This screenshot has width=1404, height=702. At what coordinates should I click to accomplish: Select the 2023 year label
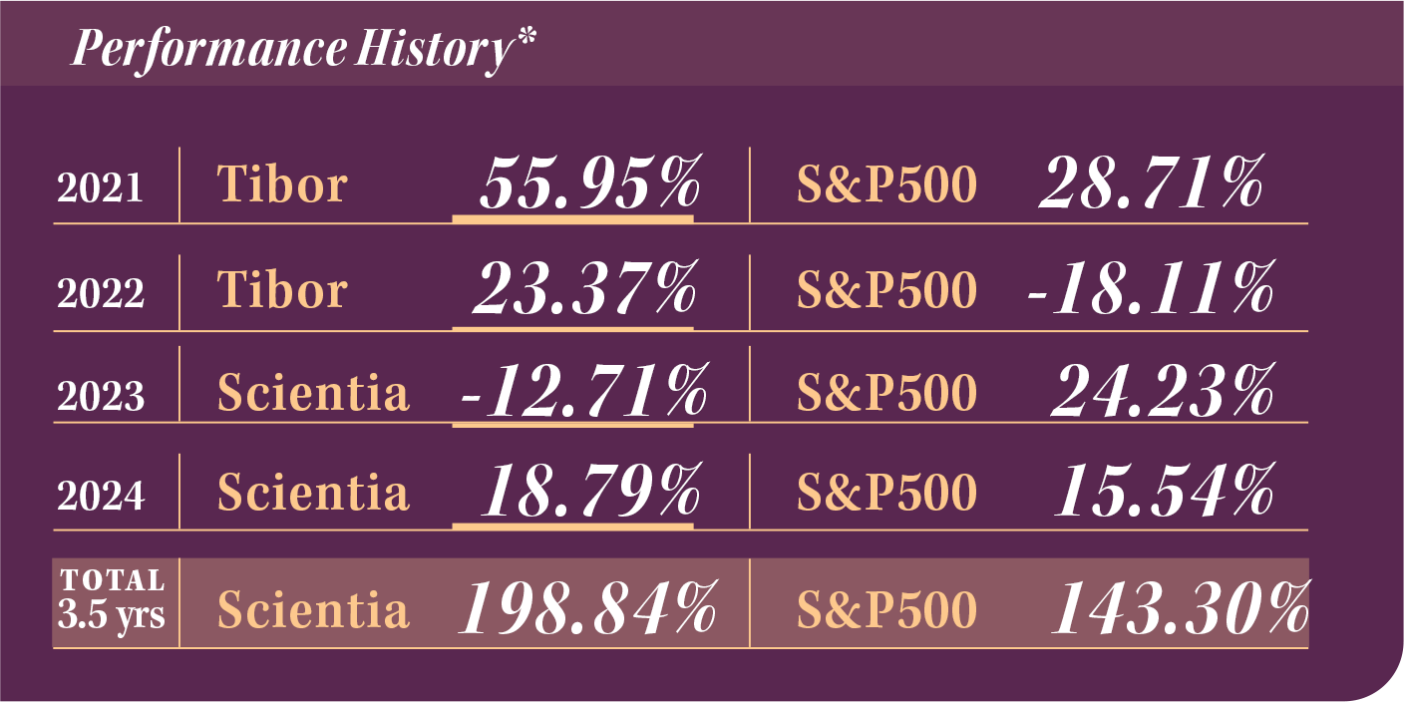[x=101, y=396]
